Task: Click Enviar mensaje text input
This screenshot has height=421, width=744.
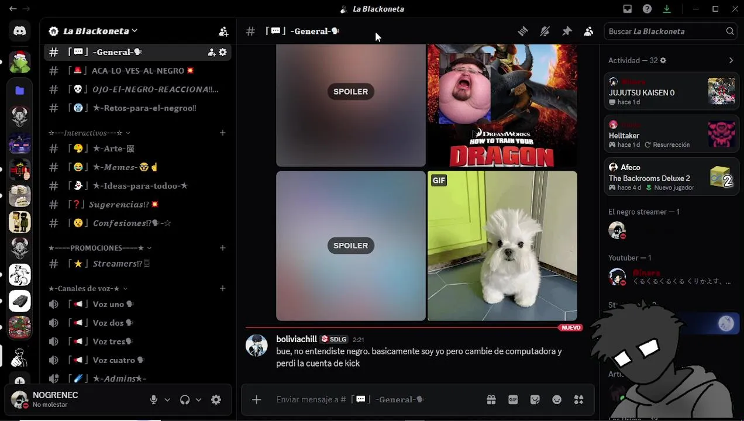Action: (374, 399)
